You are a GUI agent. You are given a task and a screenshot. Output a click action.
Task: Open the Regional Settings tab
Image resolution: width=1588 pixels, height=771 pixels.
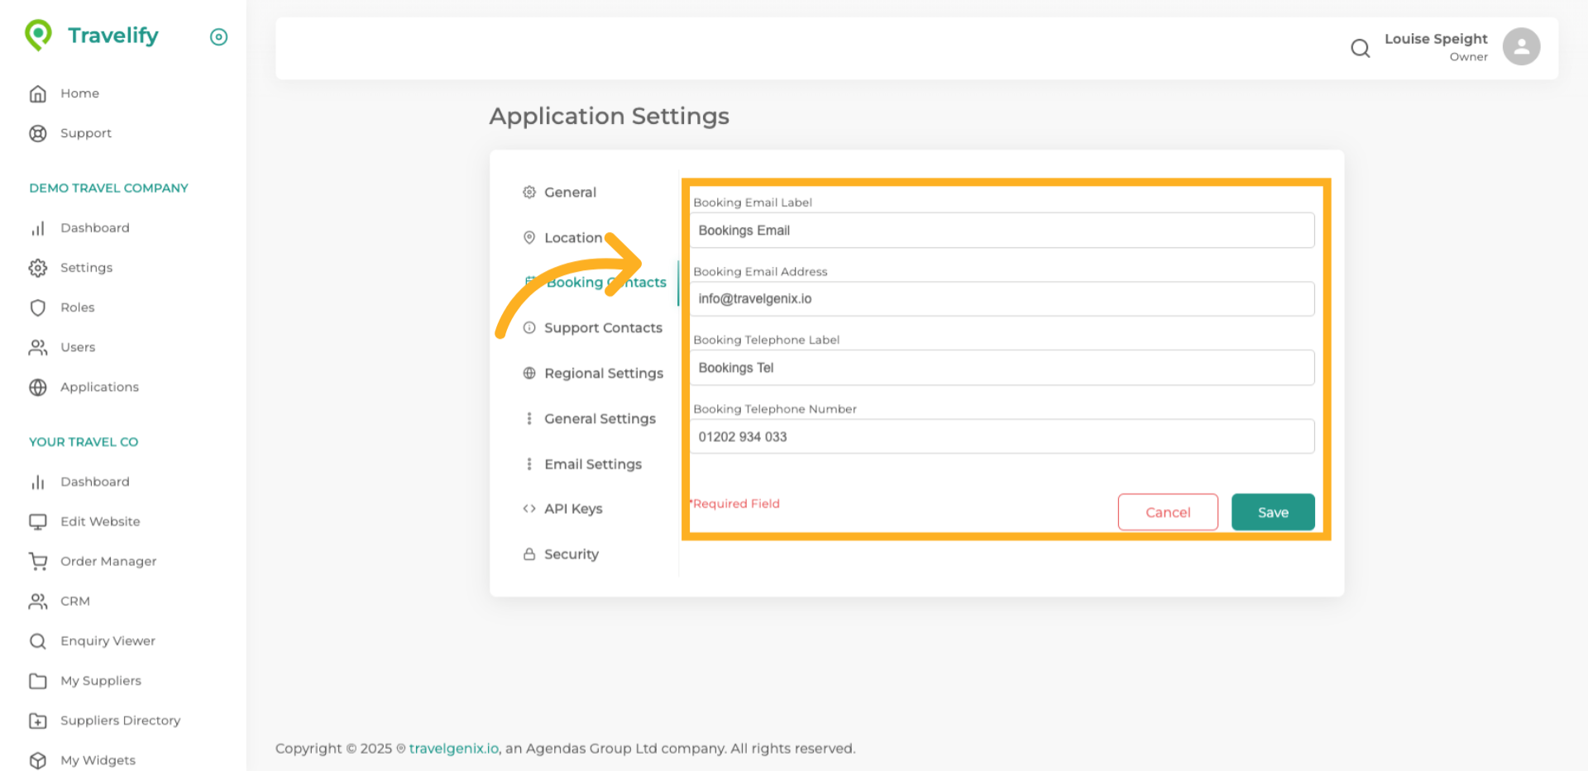click(x=603, y=374)
